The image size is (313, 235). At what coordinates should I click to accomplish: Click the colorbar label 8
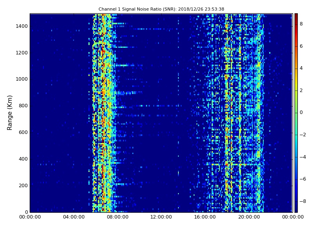[x=301, y=24]
